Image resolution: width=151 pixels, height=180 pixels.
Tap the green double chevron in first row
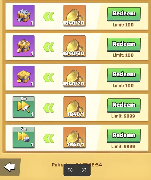click(49, 17)
